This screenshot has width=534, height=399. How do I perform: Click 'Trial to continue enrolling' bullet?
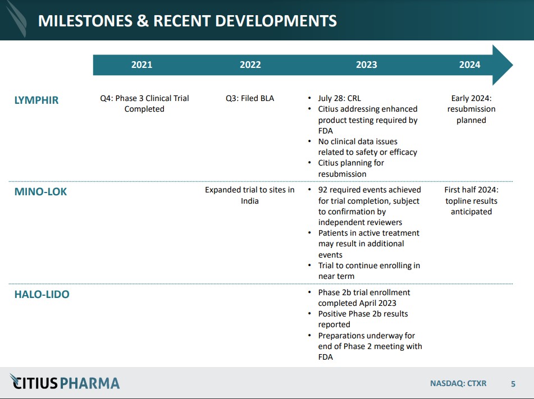coord(369,270)
